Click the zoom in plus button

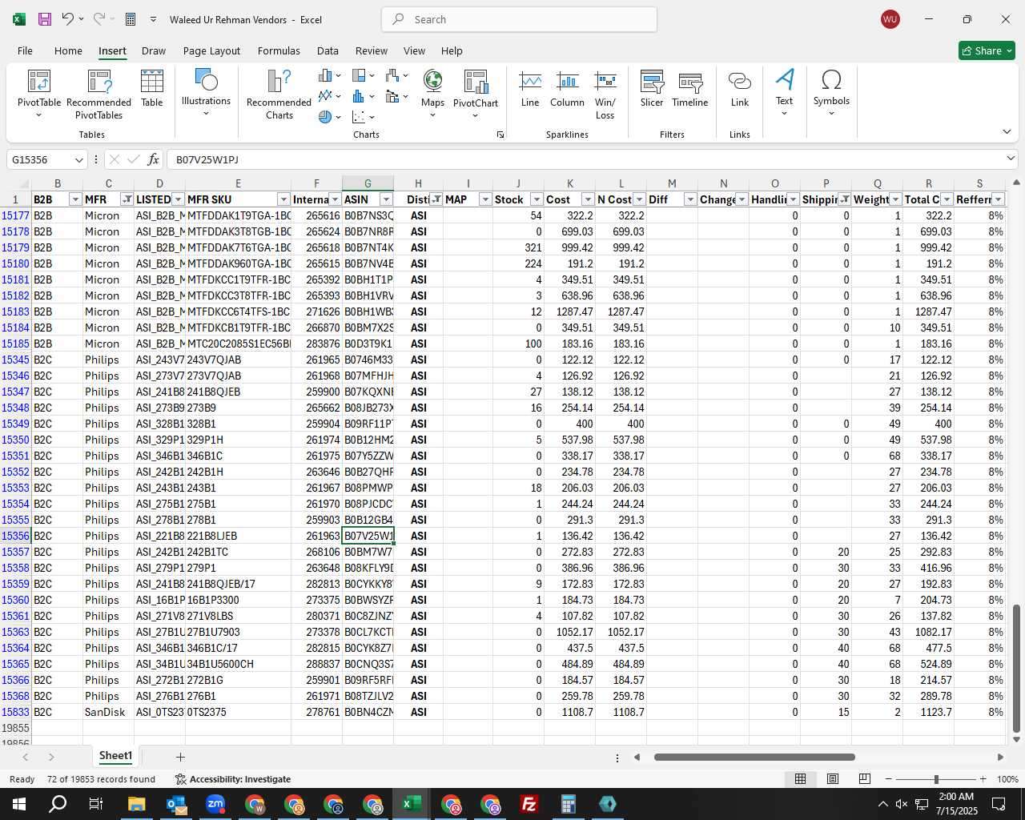(983, 779)
